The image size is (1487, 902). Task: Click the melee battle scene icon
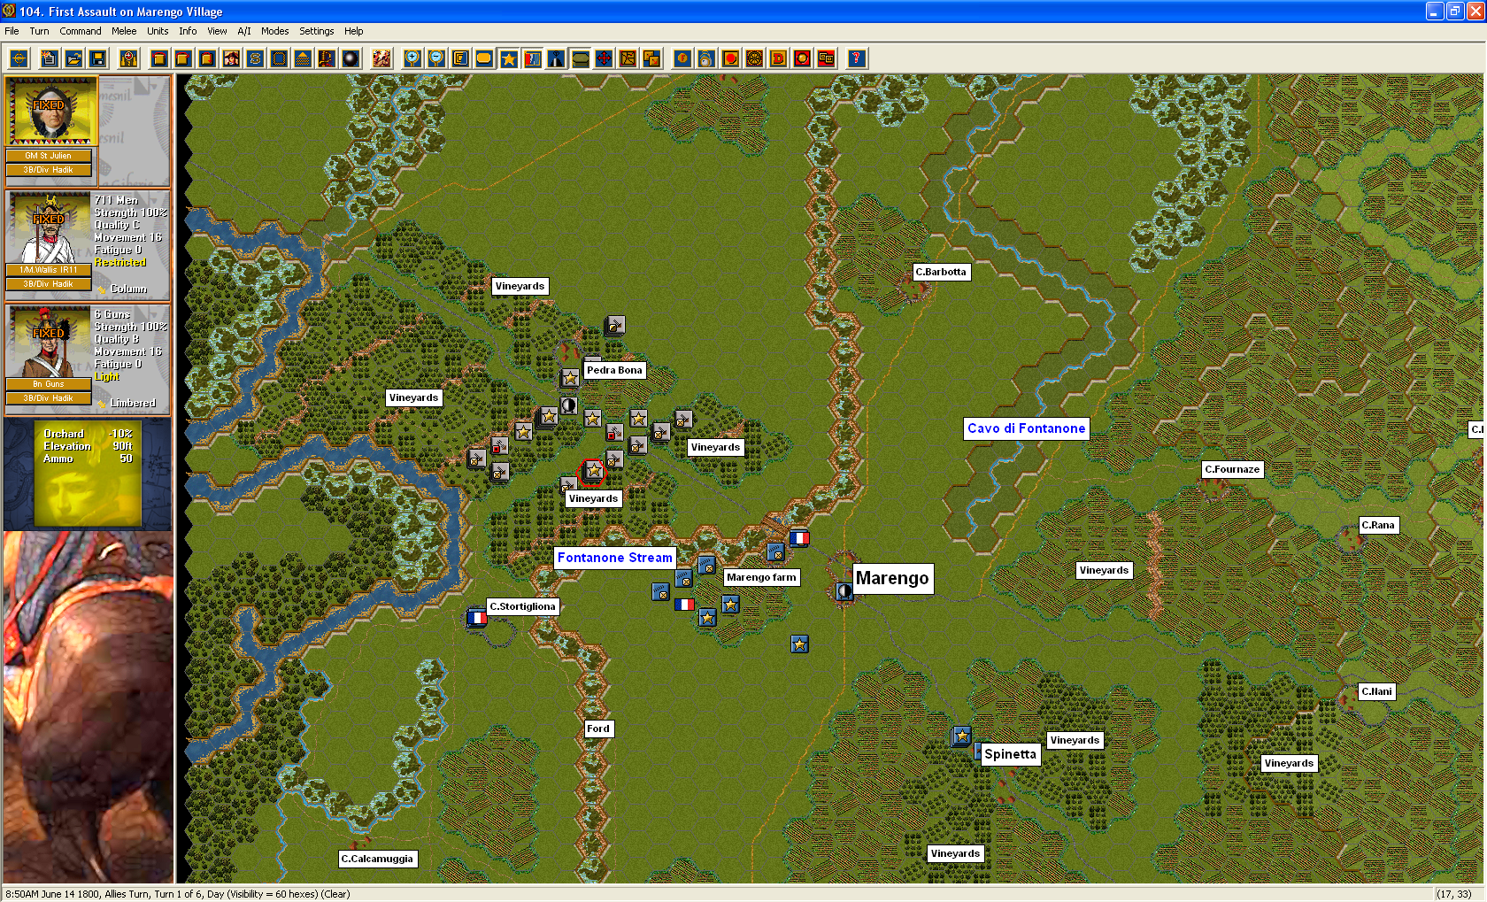coord(381,58)
